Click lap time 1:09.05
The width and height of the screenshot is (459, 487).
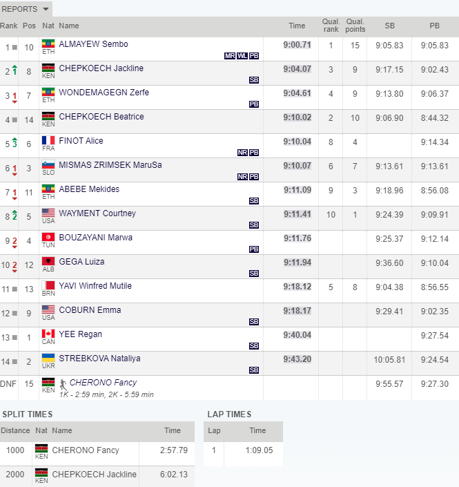click(259, 450)
